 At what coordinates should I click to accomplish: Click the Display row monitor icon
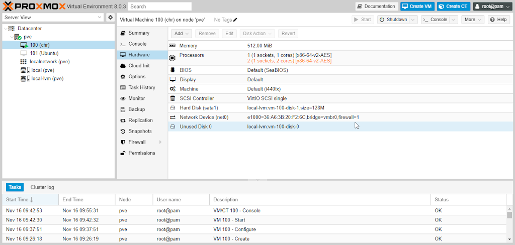[173, 79]
